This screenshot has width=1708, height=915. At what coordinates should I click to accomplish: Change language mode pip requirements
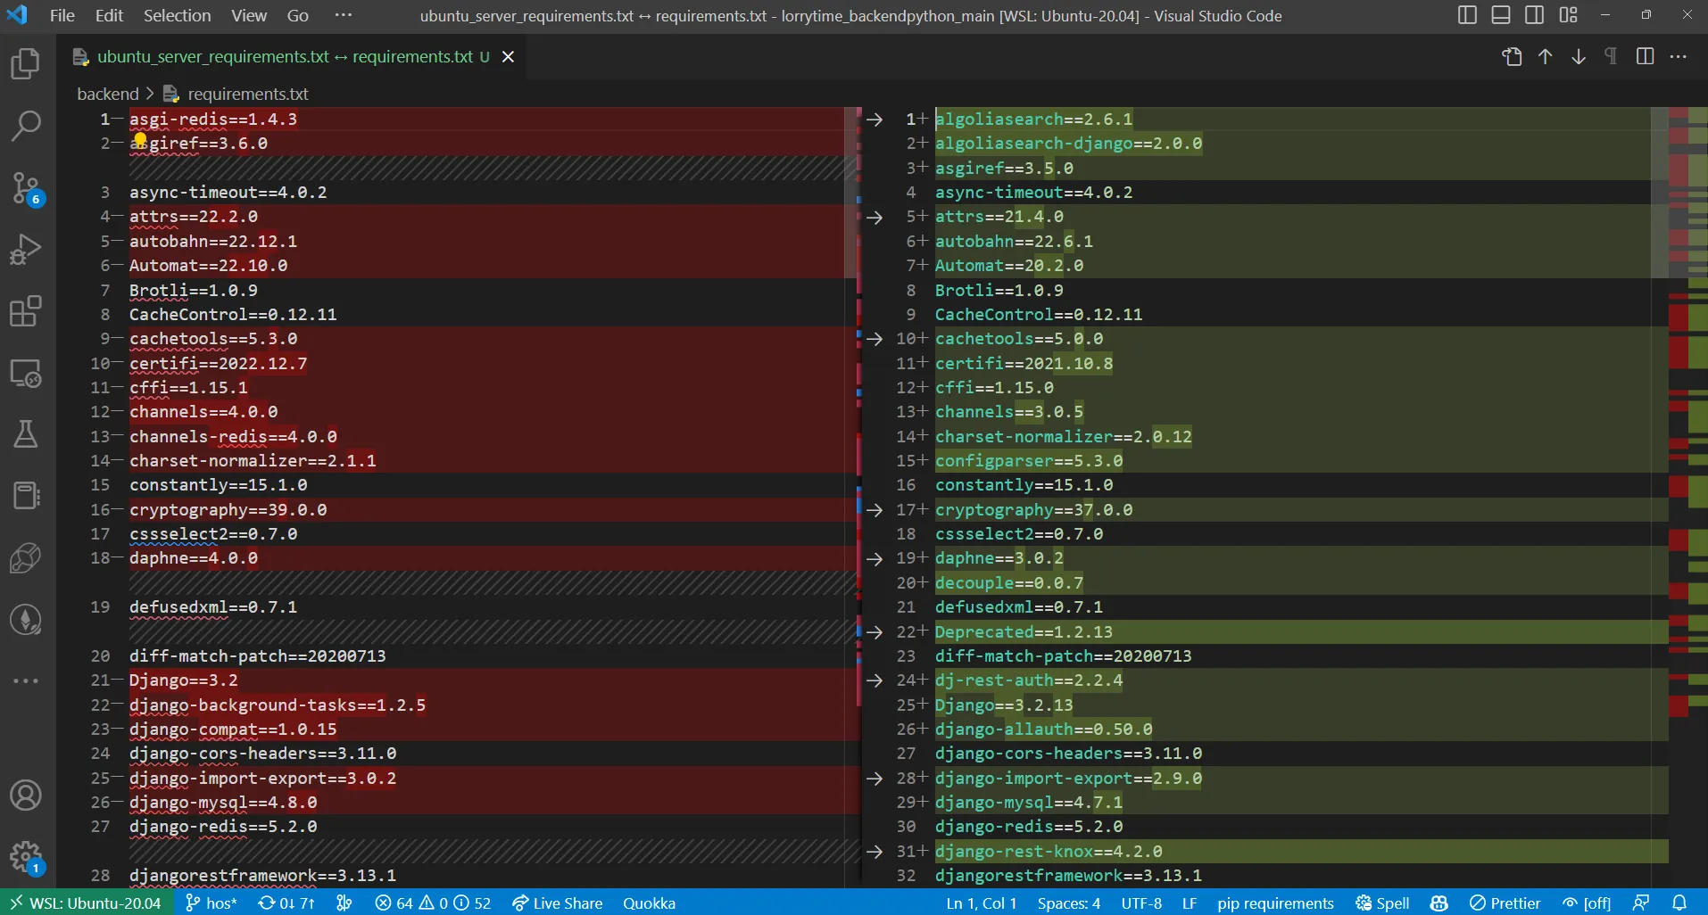pyautogui.click(x=1275, y=903)
